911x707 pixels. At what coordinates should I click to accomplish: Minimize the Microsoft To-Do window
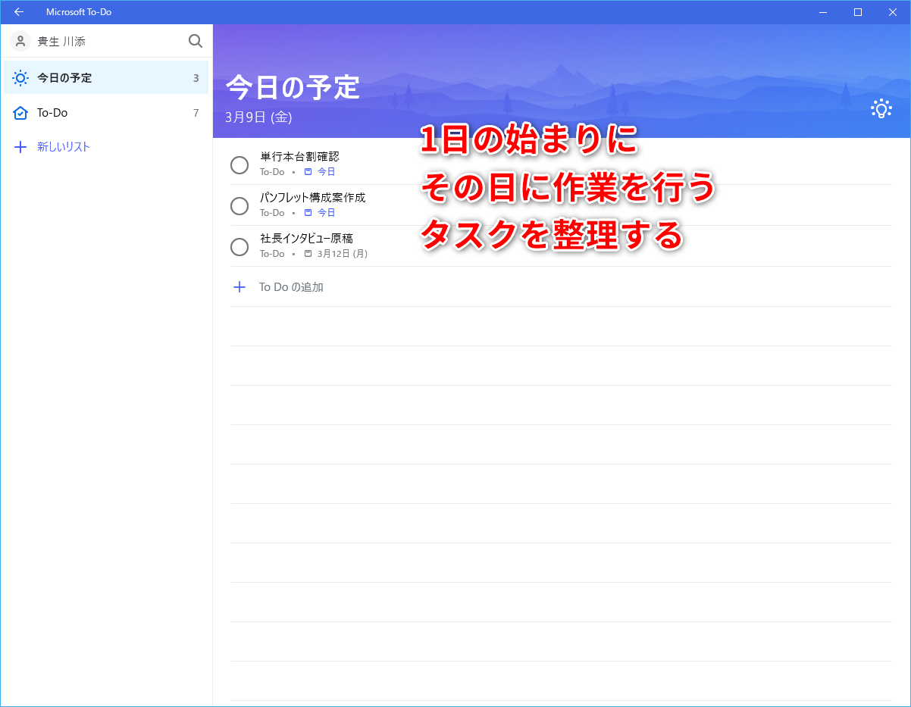point(823,12)
